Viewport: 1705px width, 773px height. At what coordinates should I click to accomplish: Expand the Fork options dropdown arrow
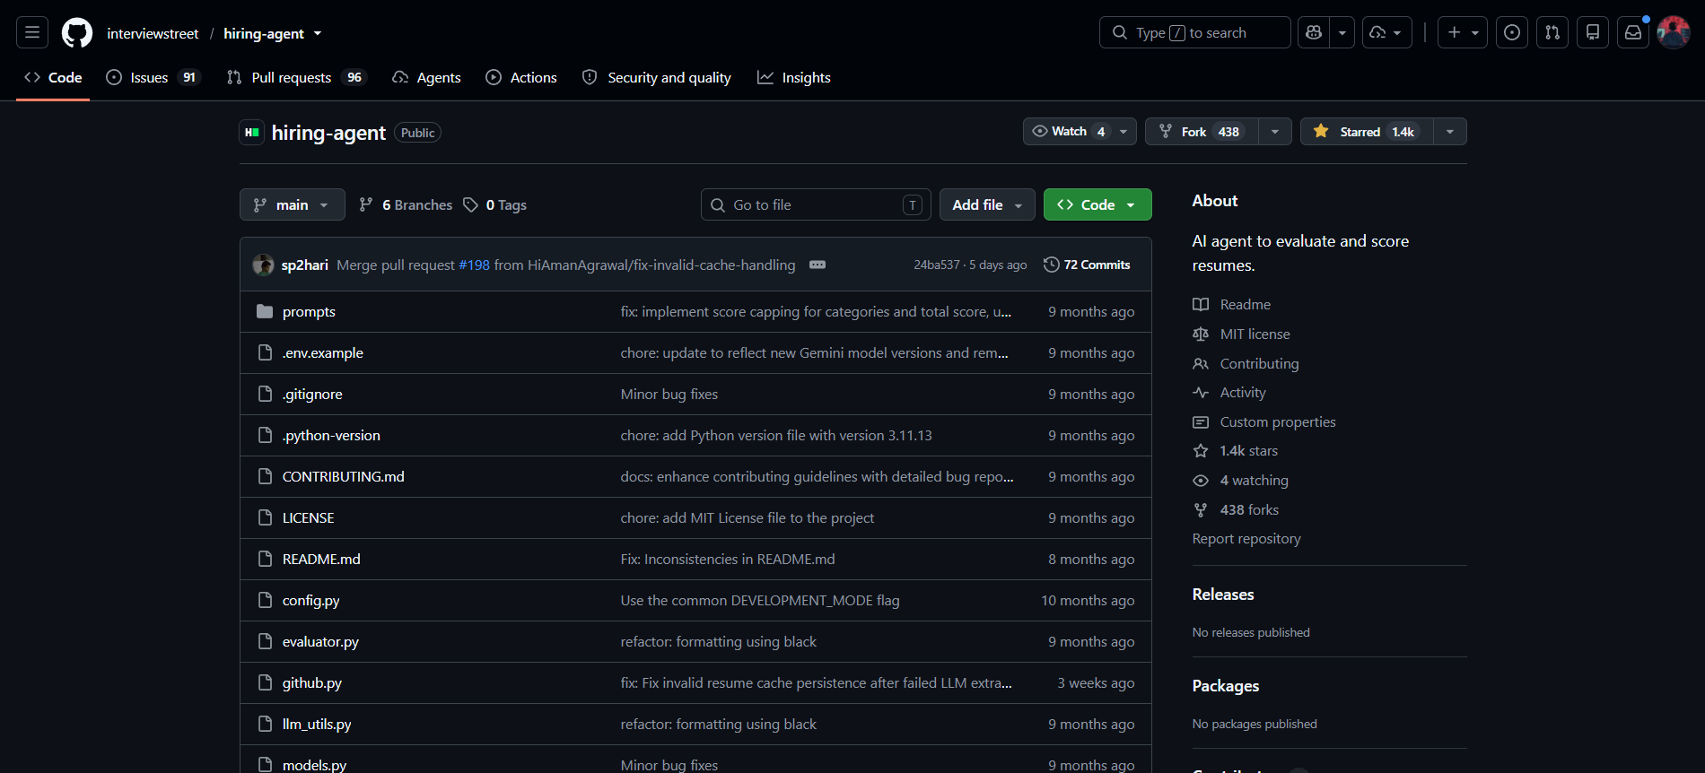click(x=1275, y=132)
